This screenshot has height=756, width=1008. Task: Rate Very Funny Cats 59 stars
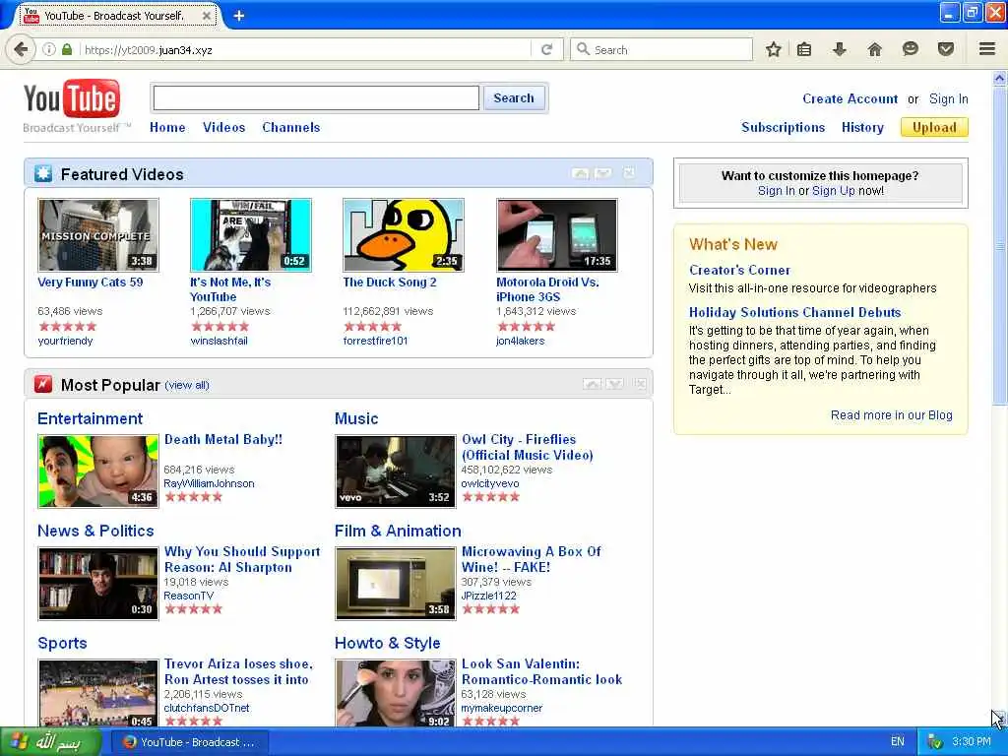pyautogui.click(x=68, y=326)
